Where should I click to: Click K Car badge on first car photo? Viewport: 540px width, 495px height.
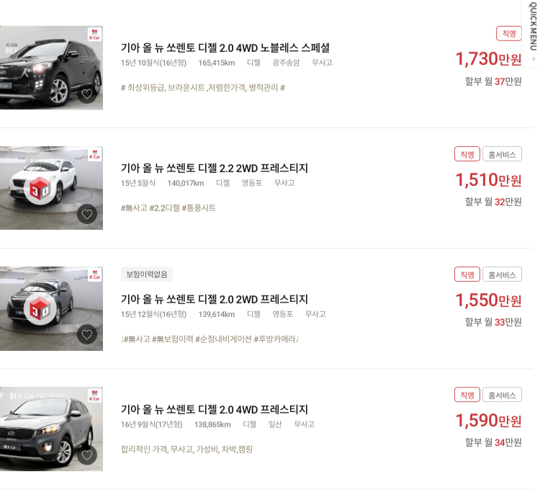tap(94, 34)
